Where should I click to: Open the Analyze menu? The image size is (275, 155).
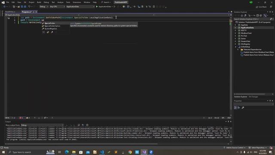pos(60,2)
